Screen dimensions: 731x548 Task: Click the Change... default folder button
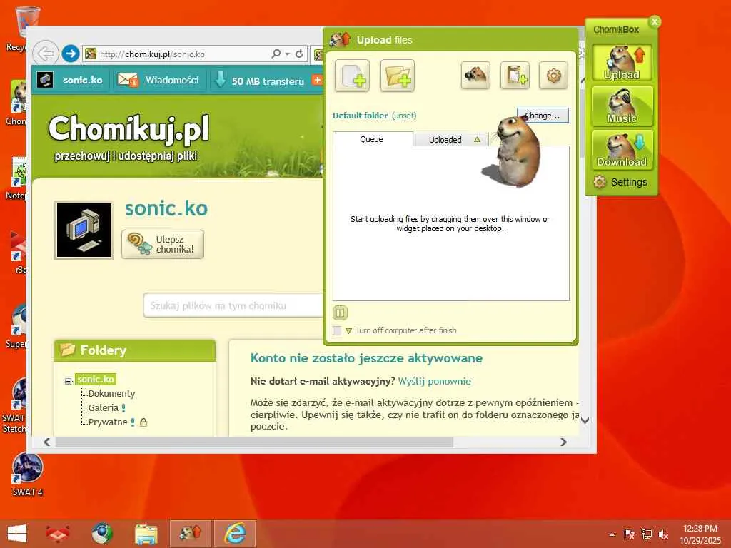coord(543,116)
